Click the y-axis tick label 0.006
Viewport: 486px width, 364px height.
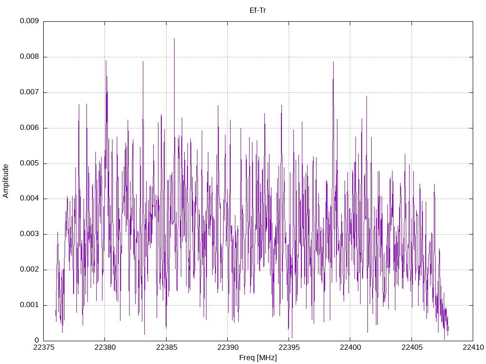(x=29, y=128)
